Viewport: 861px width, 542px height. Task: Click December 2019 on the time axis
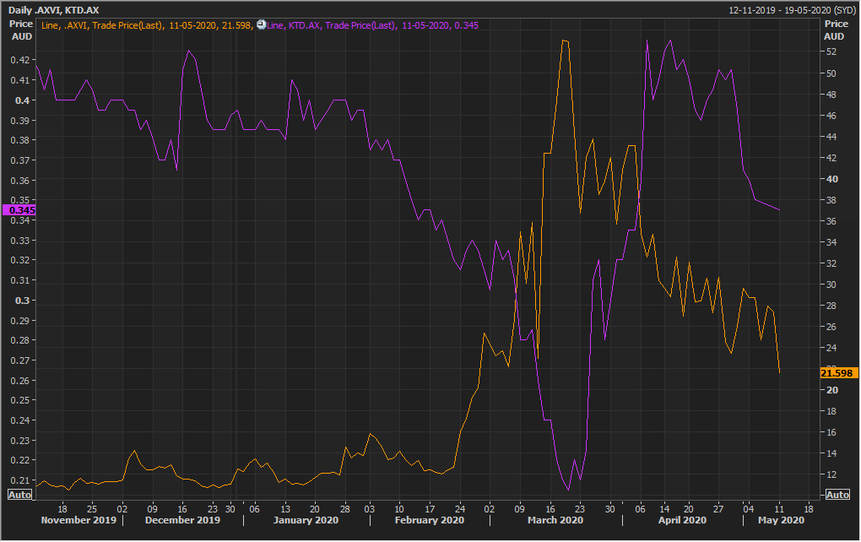182,520
